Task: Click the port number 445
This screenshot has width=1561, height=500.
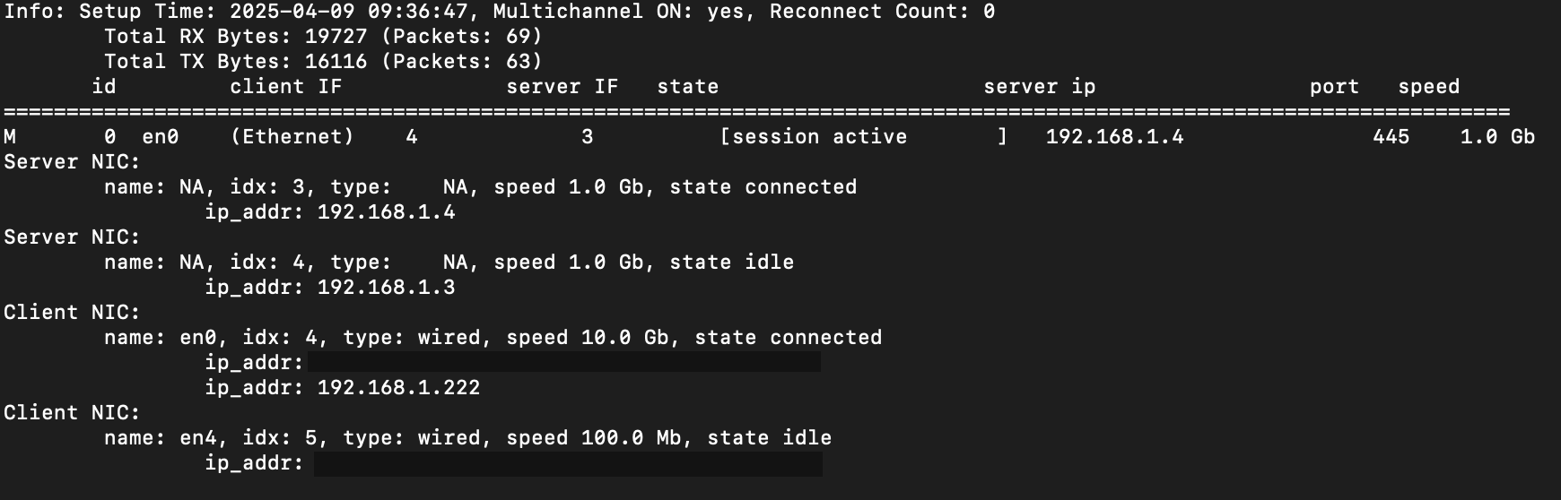Action: [x=1391, y=137]
